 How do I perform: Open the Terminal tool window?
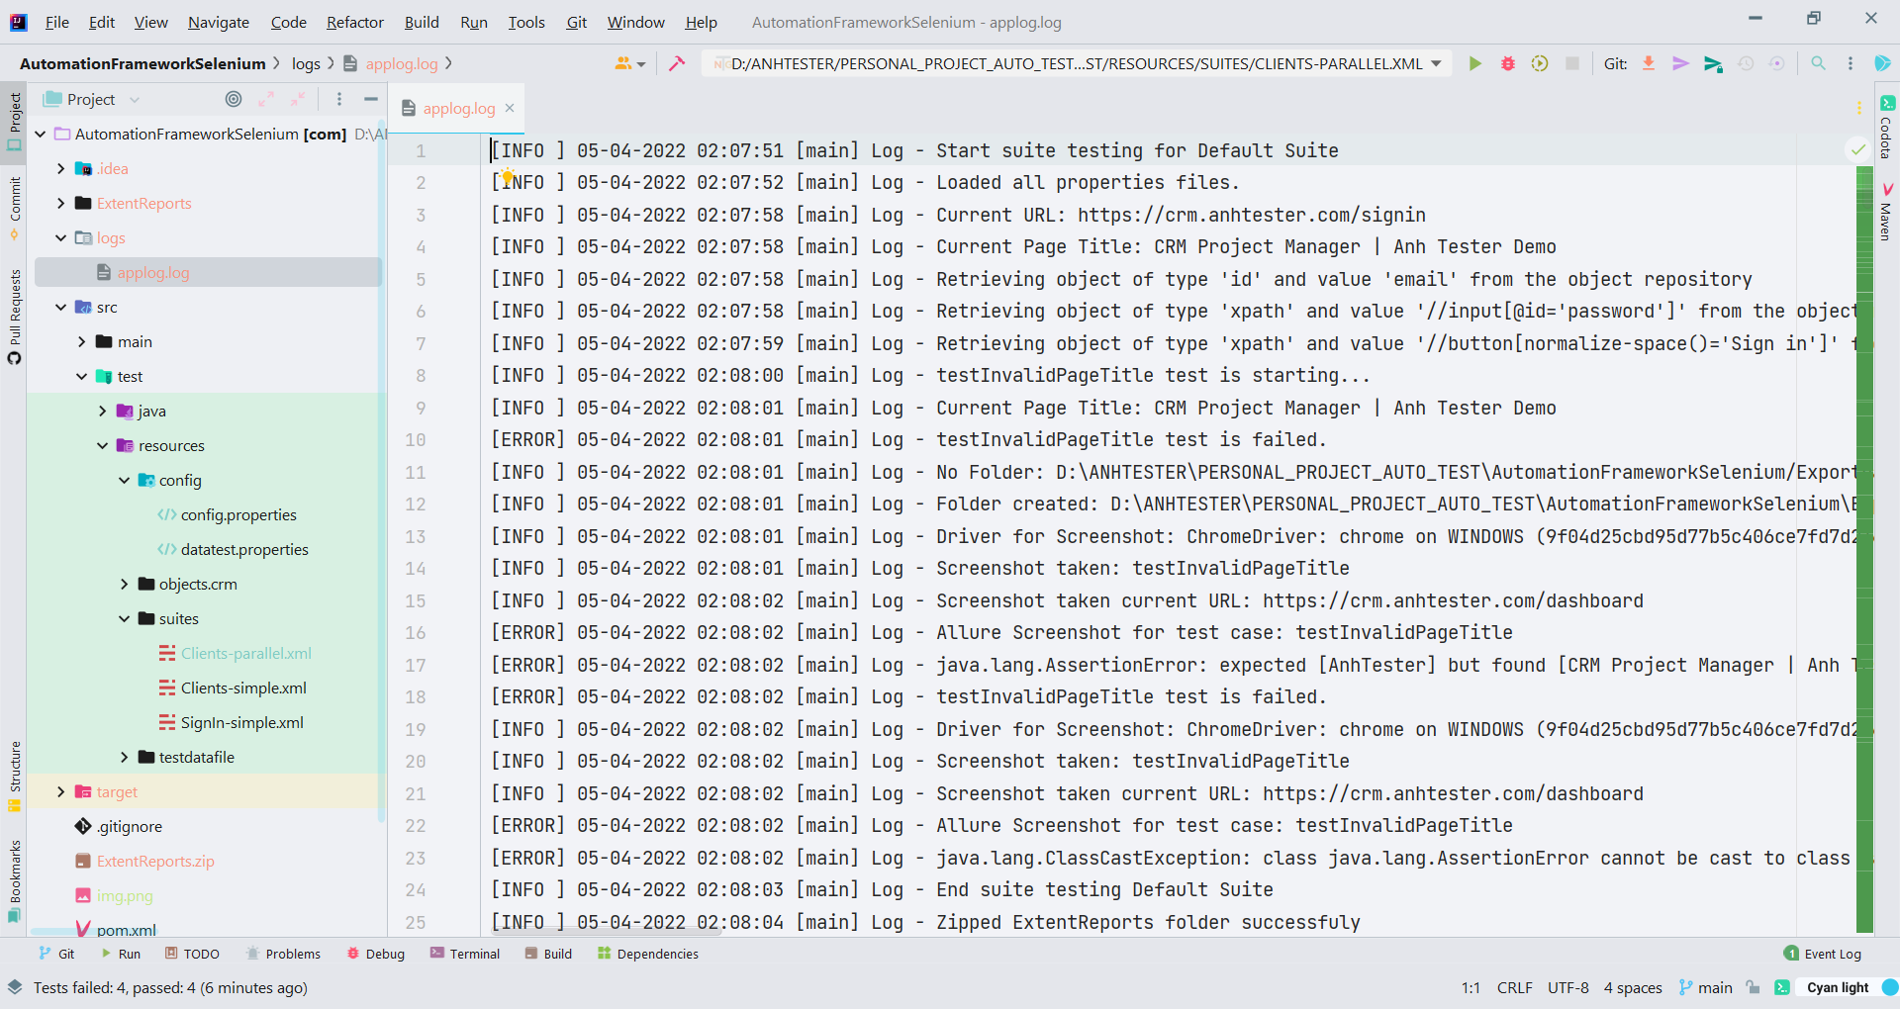[465, 954]
